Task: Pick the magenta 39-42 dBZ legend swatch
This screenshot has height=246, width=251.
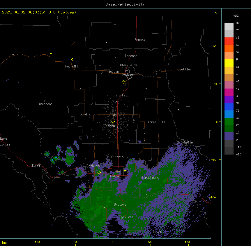Action: (229, 92)
